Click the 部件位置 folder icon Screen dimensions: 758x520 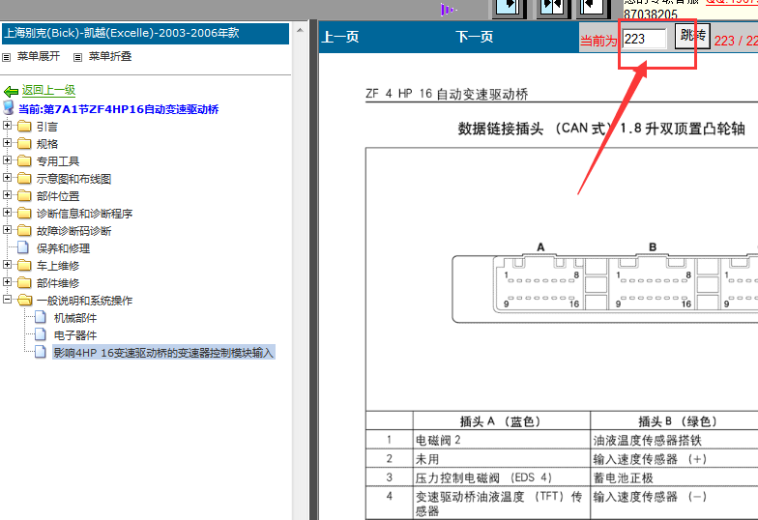click(24, 196)
